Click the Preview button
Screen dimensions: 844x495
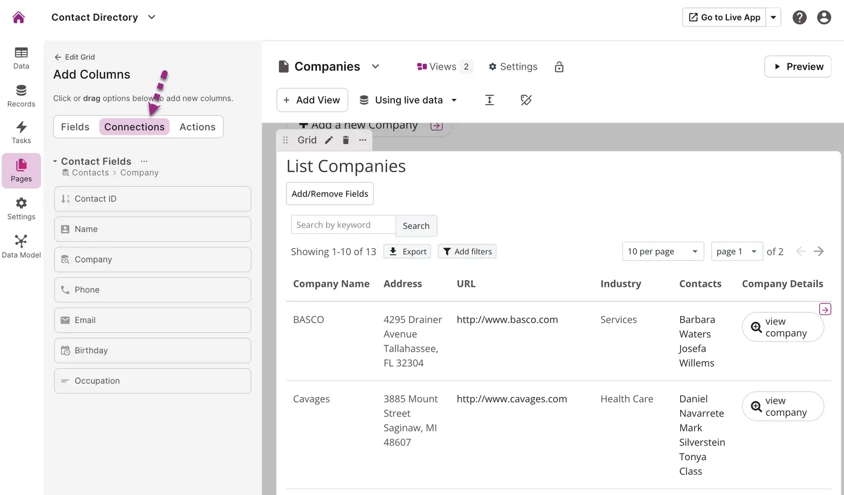[797, 66]
